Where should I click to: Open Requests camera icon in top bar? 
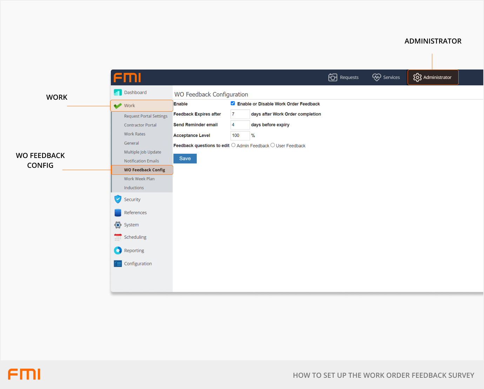coord(332,78)
